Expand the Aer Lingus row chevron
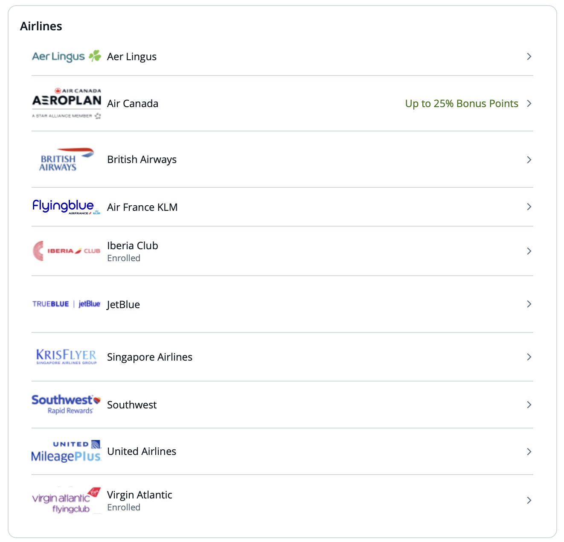 click(529, 56)
